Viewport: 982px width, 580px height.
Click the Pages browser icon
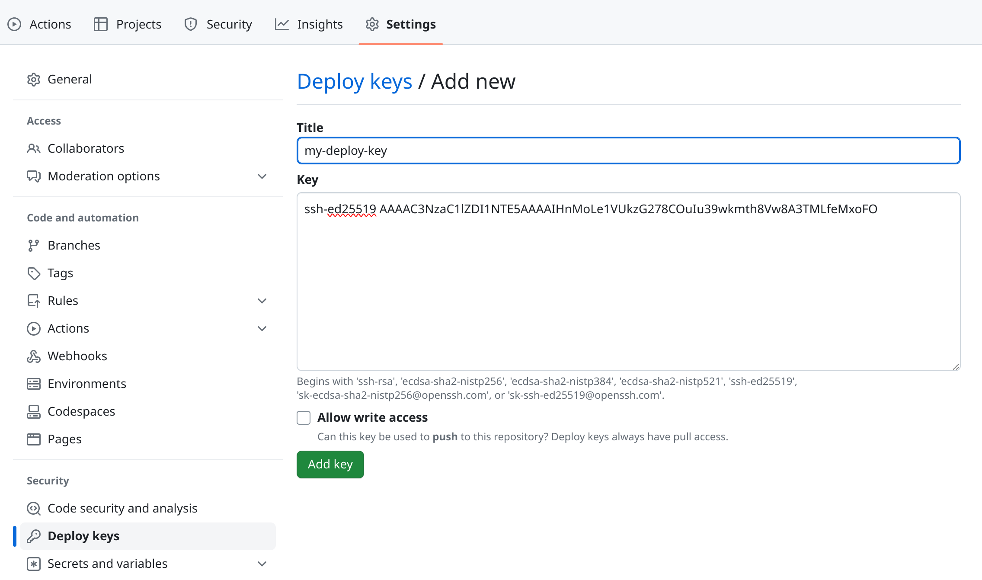[x=34, y=439]
